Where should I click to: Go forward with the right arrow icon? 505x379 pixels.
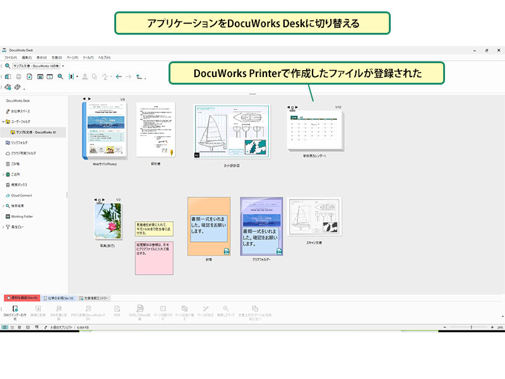[x=128, y=76]
